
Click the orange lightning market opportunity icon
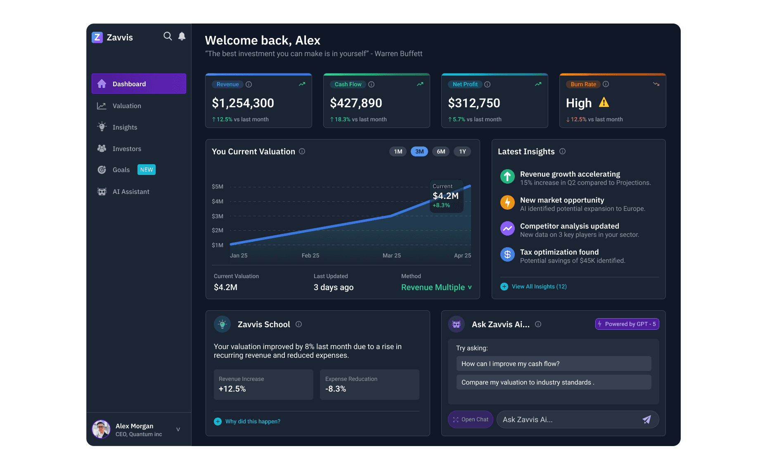[x=507, y=203]
